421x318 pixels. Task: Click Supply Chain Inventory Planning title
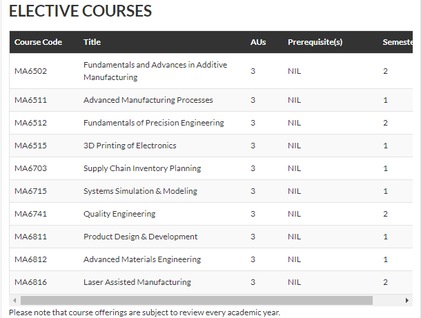(x=142, y=168)
